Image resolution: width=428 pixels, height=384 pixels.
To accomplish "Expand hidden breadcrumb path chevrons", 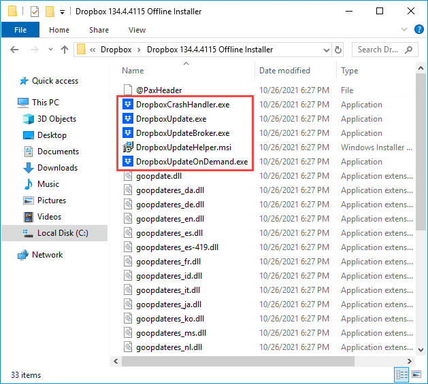I will [x=93, y=50].
